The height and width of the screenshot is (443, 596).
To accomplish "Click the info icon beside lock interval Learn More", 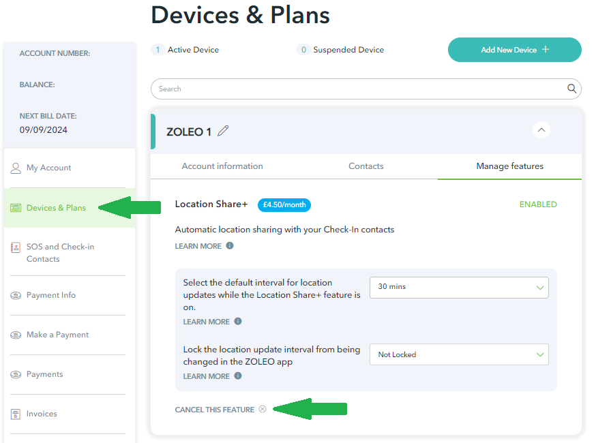I will [238, 376].
